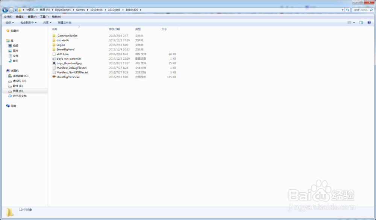Click the WPS云文档 cloud icon
The height and width of the screenshot is (220, 376).
(x=10, y=96)
